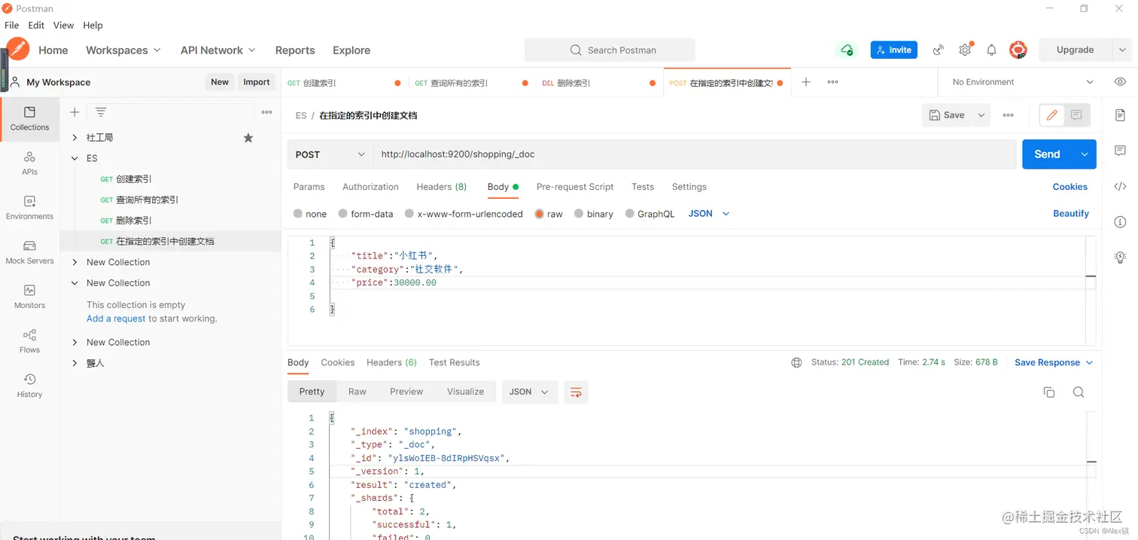Switch to edit mode pencil icon
The height and width of the screenshot is (540, 1138).
1052,115
